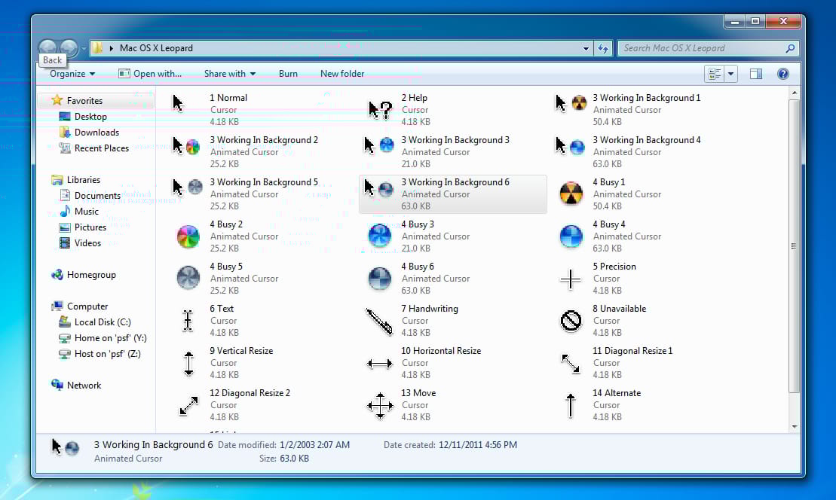This screenshot has height=500, width=836.
Task: Click the breadcrumb arrow before Mac OS X Leopard
Action: 112,48
